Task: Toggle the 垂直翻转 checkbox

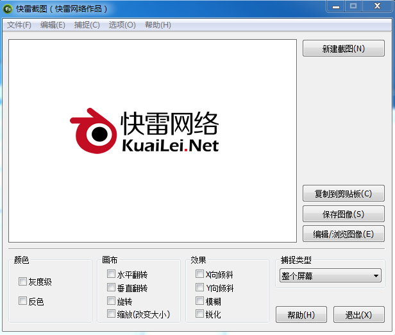Action: pyautogui.click(x=111, y=287)
